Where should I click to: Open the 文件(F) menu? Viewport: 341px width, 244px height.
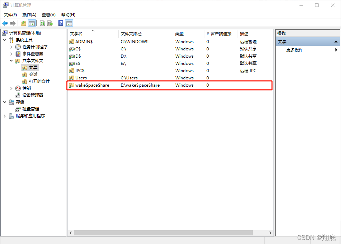(x=10, y=15)
